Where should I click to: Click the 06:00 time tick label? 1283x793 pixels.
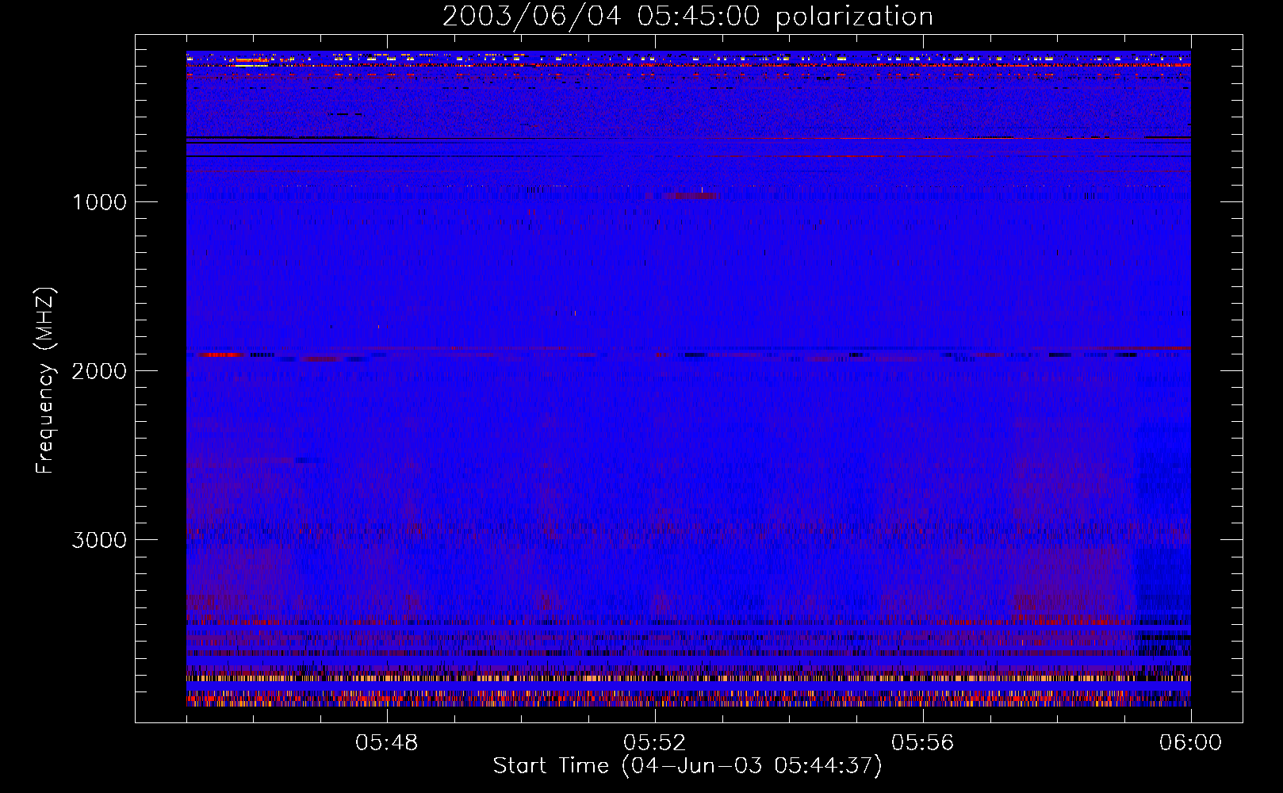pos(1190,743)
